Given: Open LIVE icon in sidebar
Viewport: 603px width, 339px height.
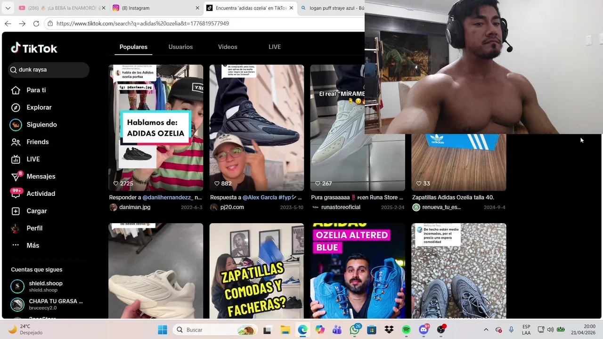Looking at the screenshot, I should (x=16, y=159).
